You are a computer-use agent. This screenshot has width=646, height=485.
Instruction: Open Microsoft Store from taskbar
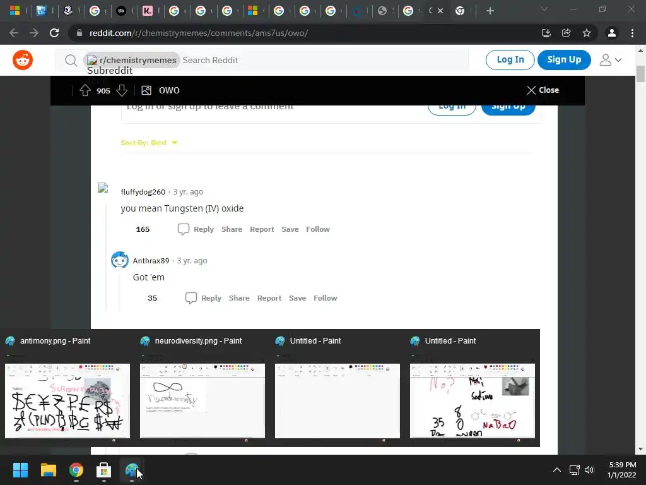tap(104, 470)
